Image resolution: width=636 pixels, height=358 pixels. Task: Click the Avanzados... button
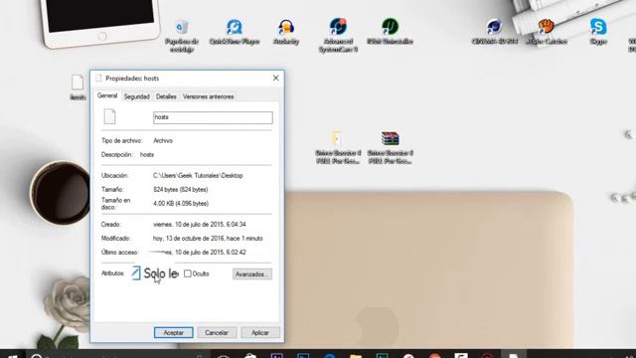click(251, 274)
